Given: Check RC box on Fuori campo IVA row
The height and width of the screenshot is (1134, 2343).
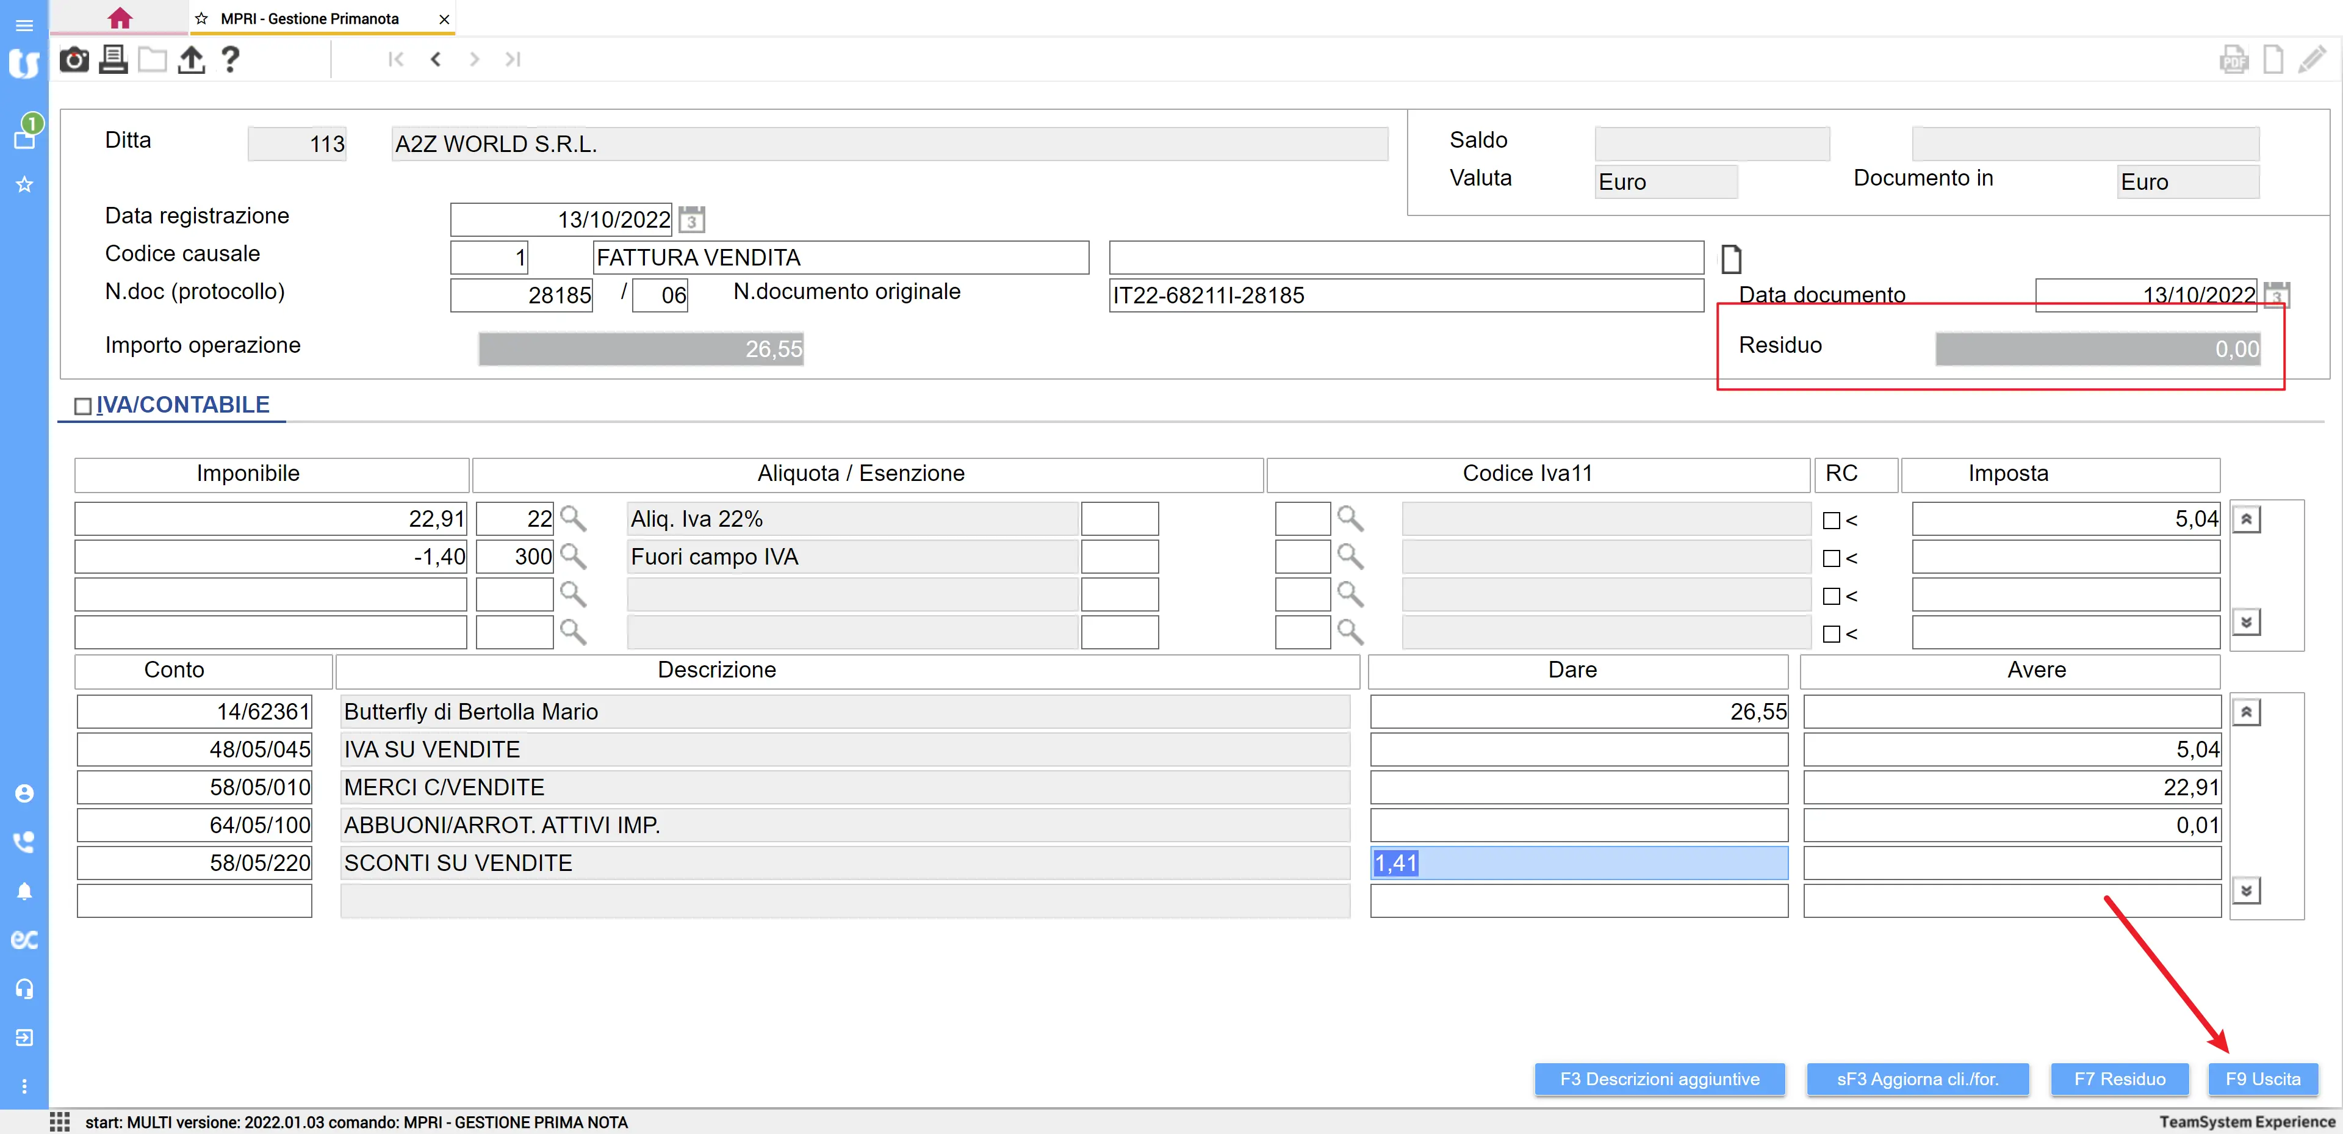Looking at the screenshot, I should coord(1831,558).
